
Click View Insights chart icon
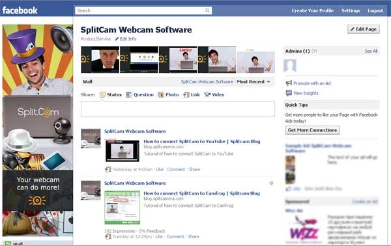(289, 93)
